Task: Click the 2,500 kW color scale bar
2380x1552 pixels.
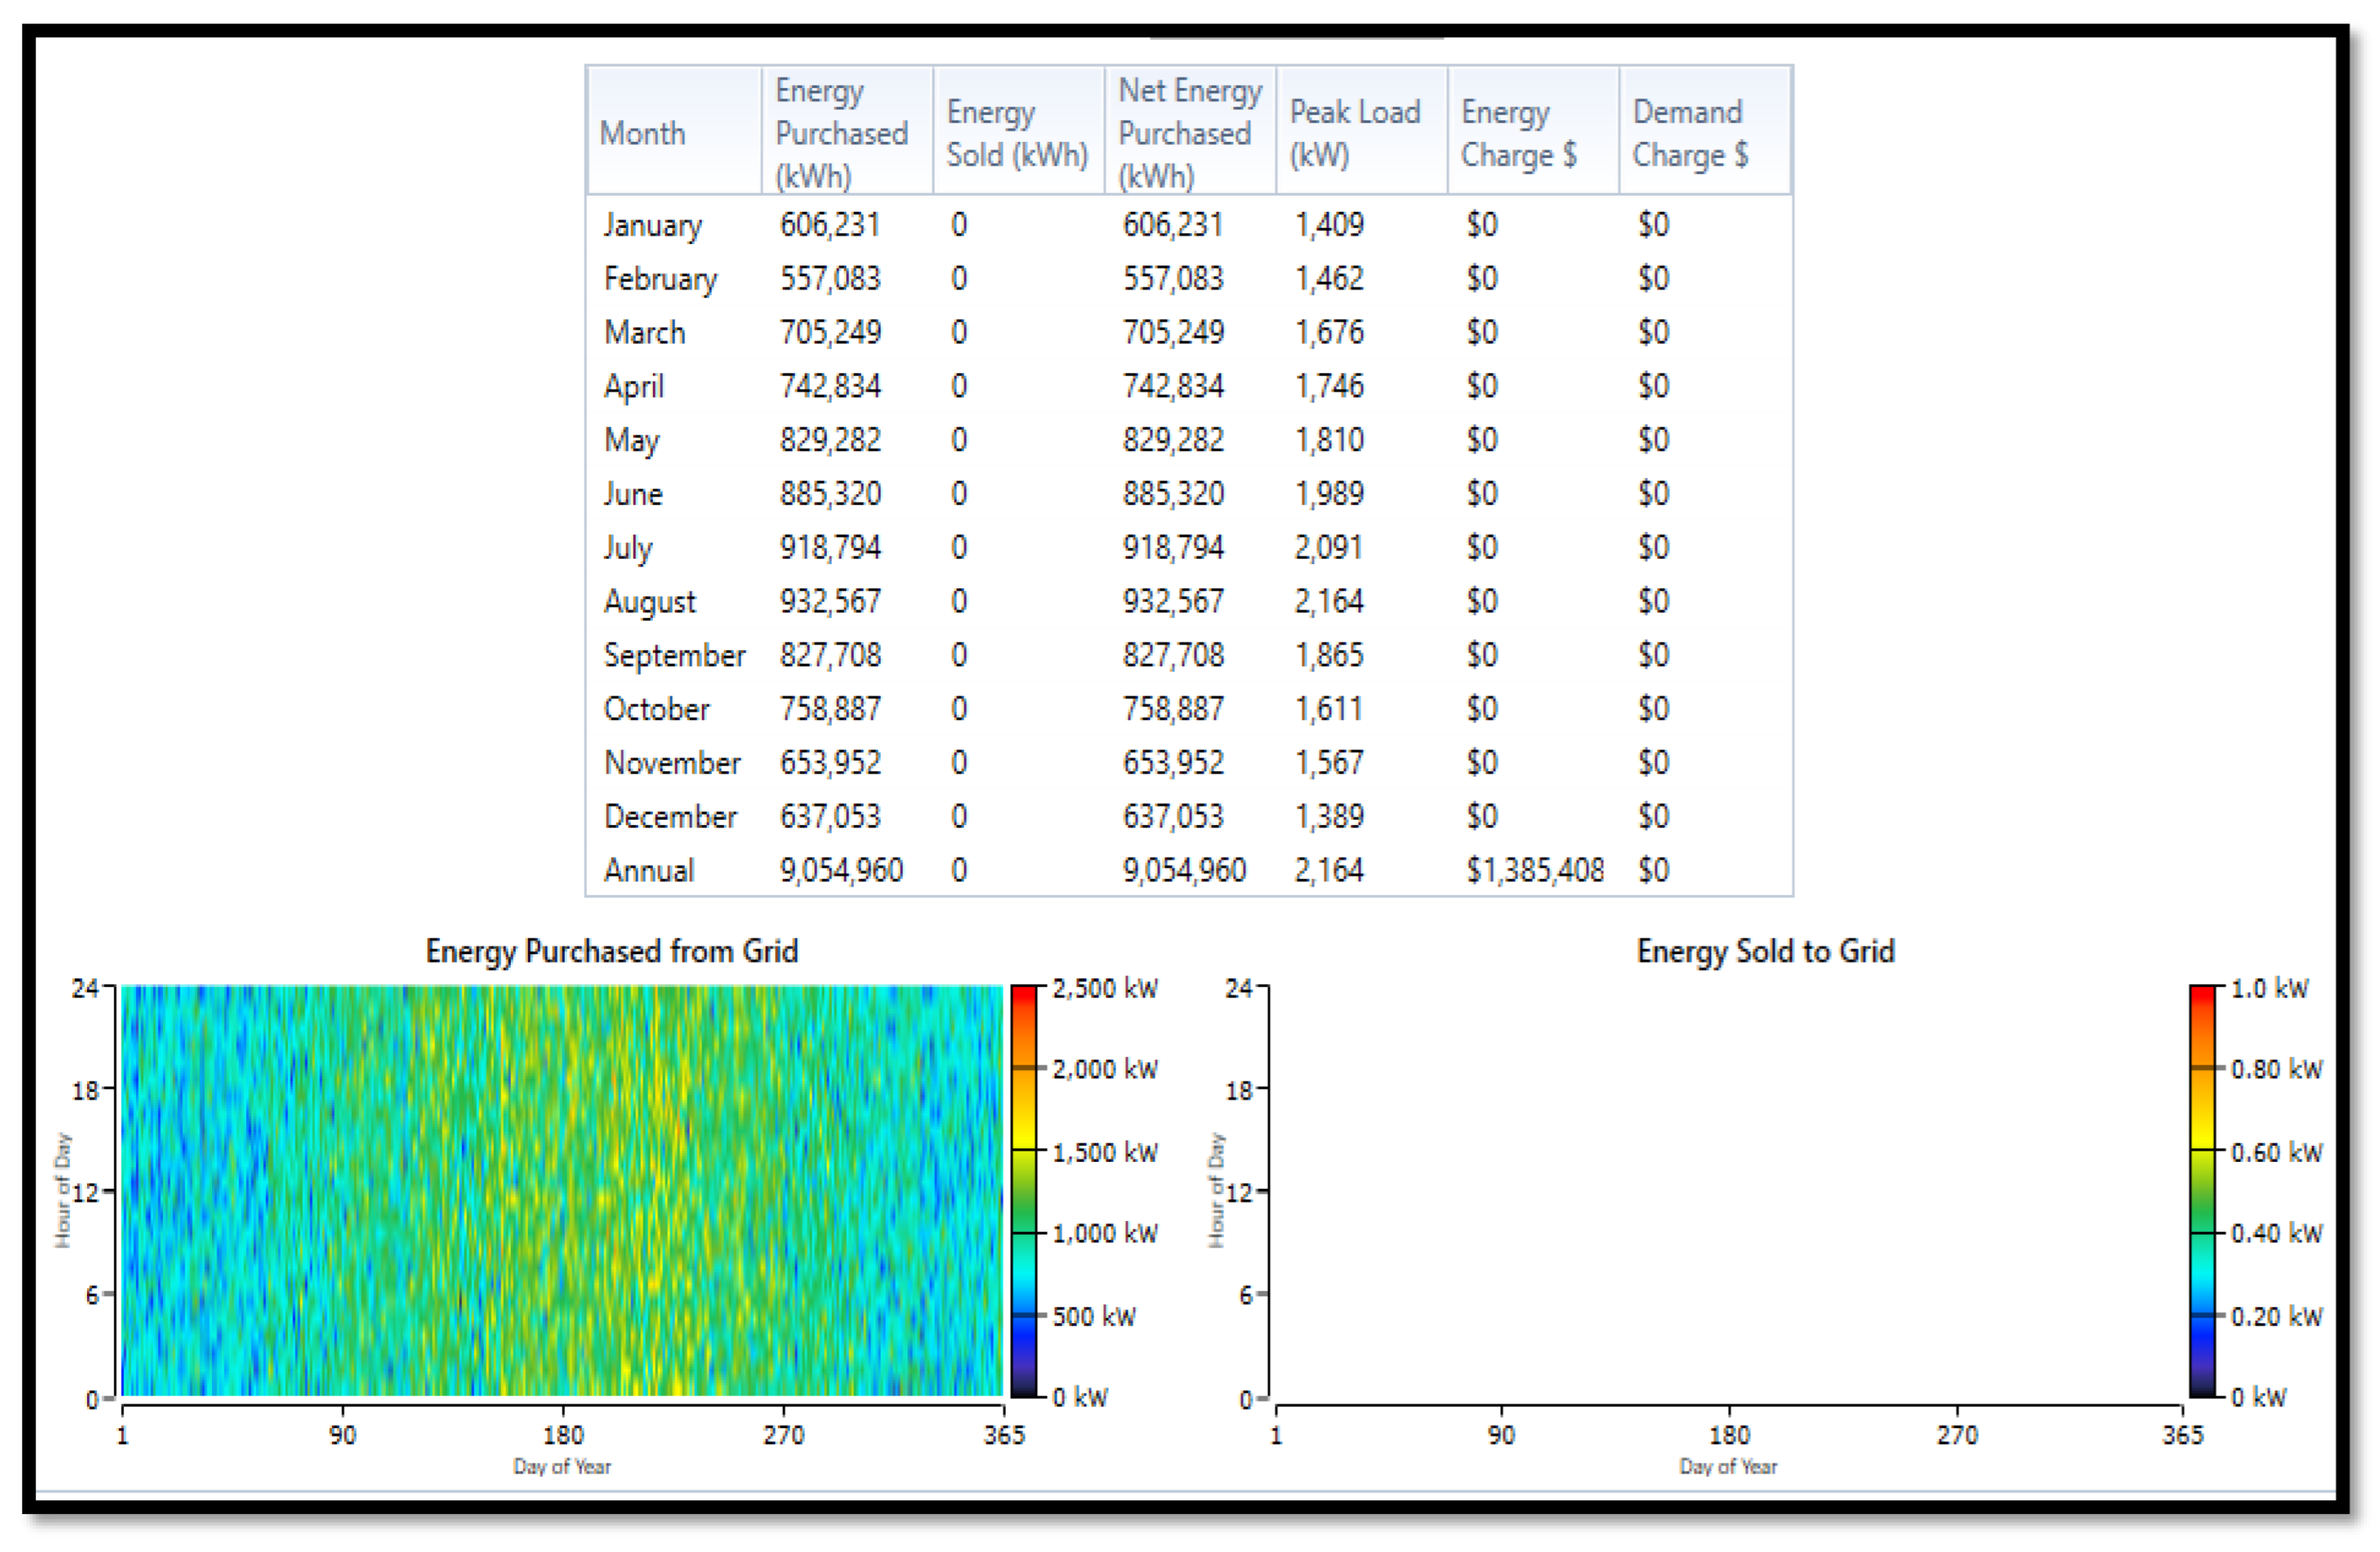Action: pyautogui.click(x=1023, y=1191)
